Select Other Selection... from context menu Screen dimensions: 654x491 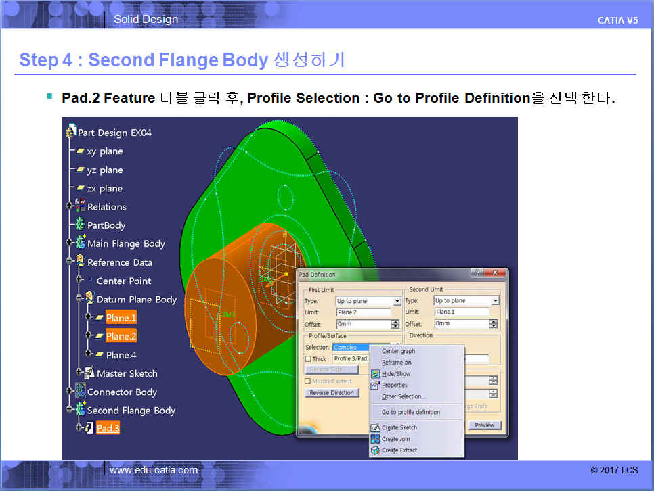click(404, 396)
